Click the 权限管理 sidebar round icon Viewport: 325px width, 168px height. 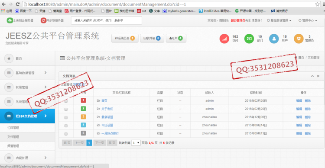(x=9, y=87)
